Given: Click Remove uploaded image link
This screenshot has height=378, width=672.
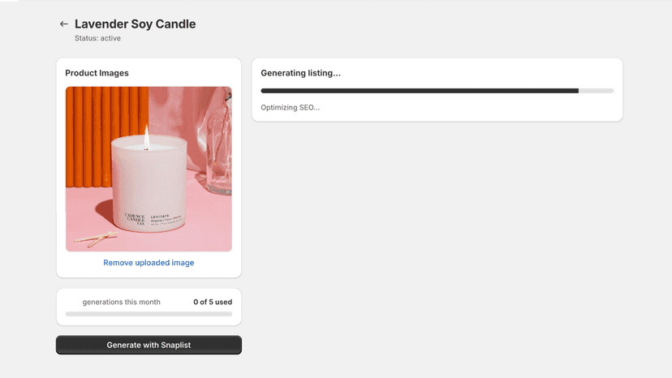Looking at the screenshot, I should point(149,263).
